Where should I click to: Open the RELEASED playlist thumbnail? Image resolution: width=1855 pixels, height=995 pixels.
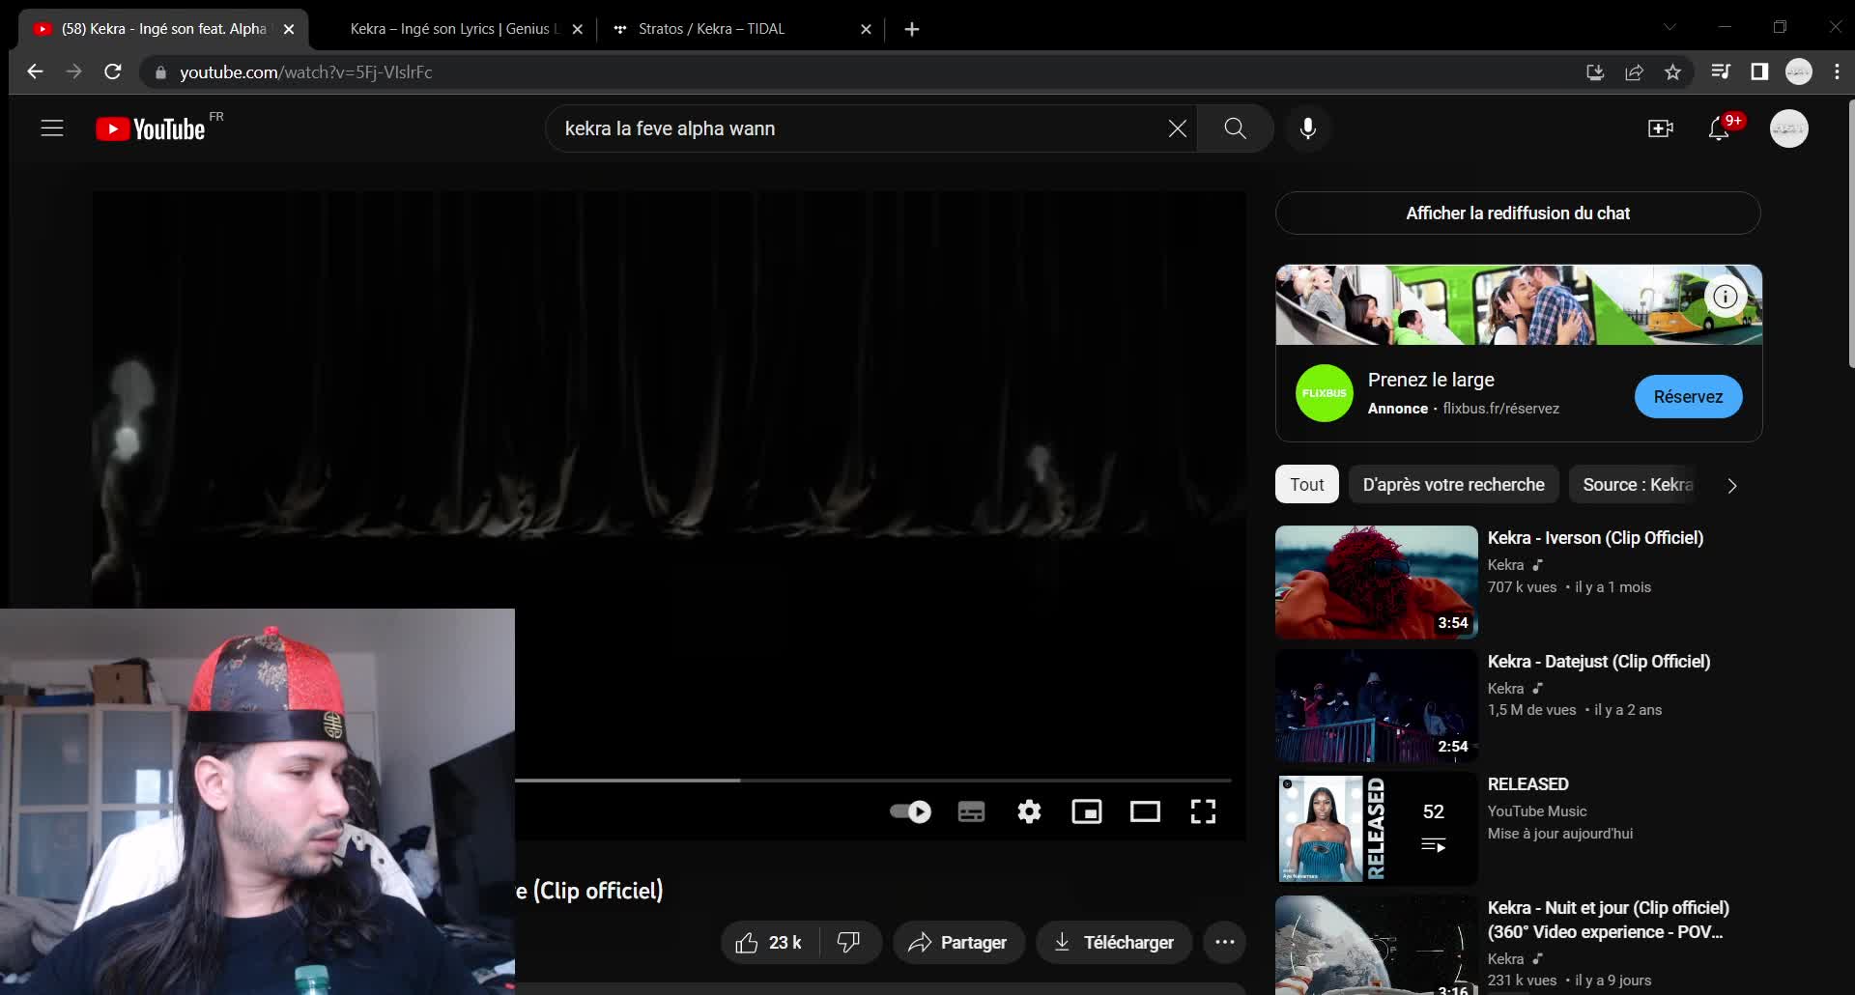pos(1376,828)
